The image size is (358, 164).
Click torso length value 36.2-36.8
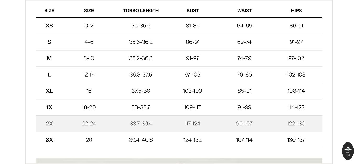click(x=141, y=58)
